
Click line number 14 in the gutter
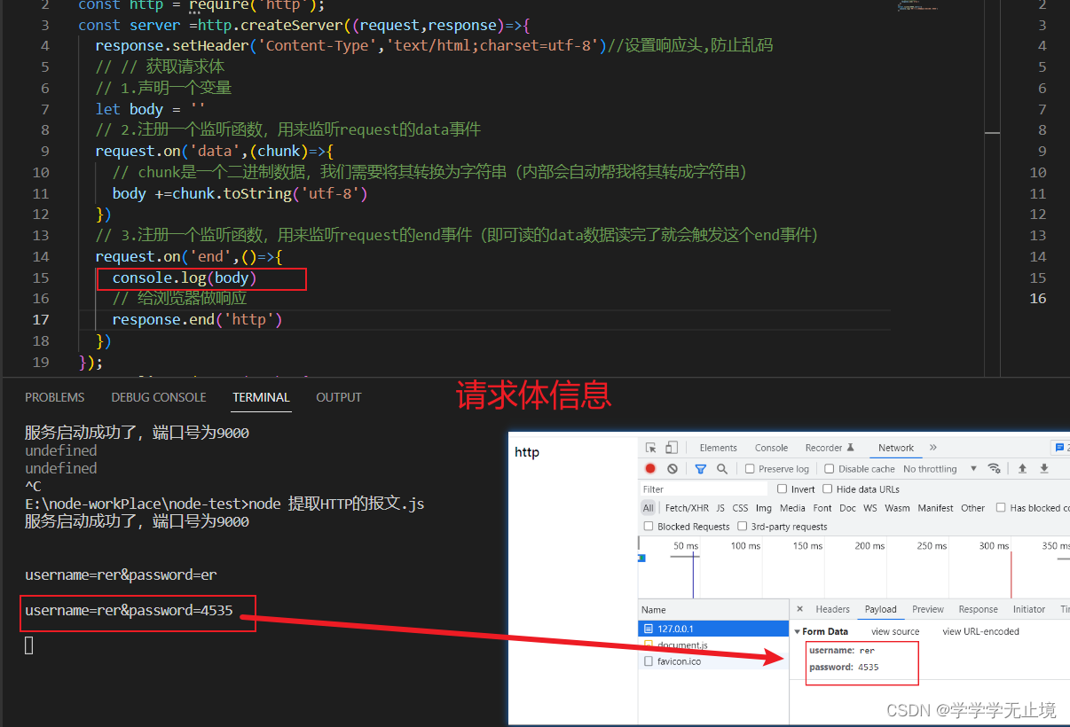point(41,256)
